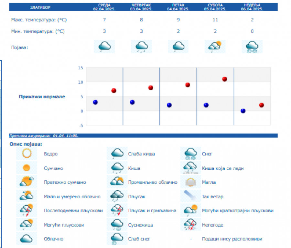The width and height of the screenshot is (291, 248).
Task: Click the Јак ветар strong wind icon
Action: tap(190, 196)
